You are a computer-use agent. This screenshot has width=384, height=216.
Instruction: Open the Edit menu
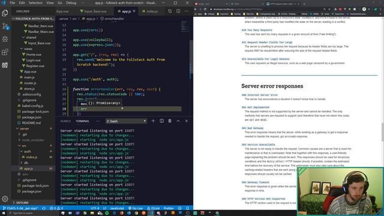tap(22, 2)
